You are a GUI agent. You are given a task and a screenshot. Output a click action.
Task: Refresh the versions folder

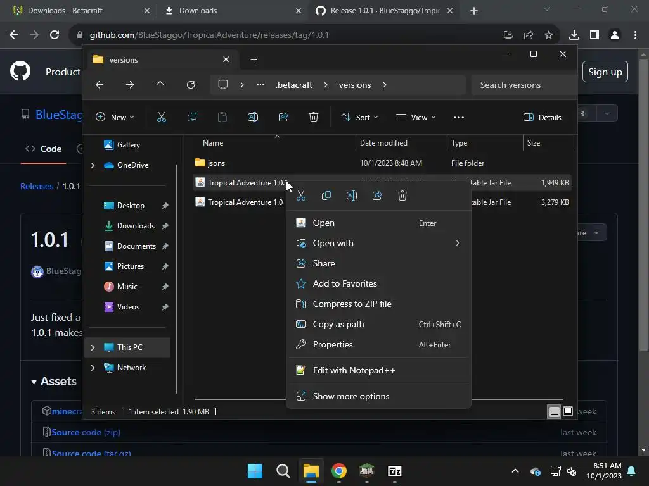pyautogui.click(x=191, y=85)
